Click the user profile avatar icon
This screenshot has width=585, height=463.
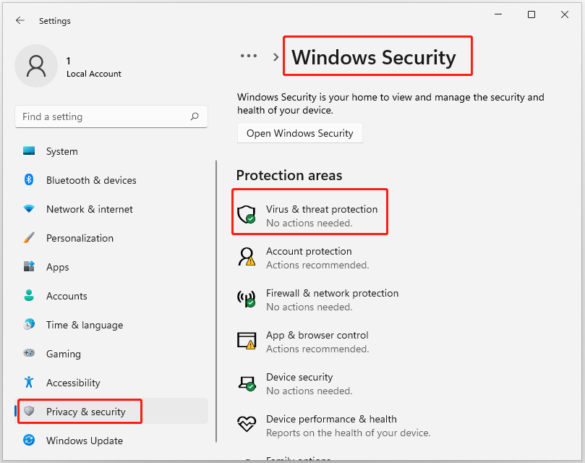coord(36,66)
